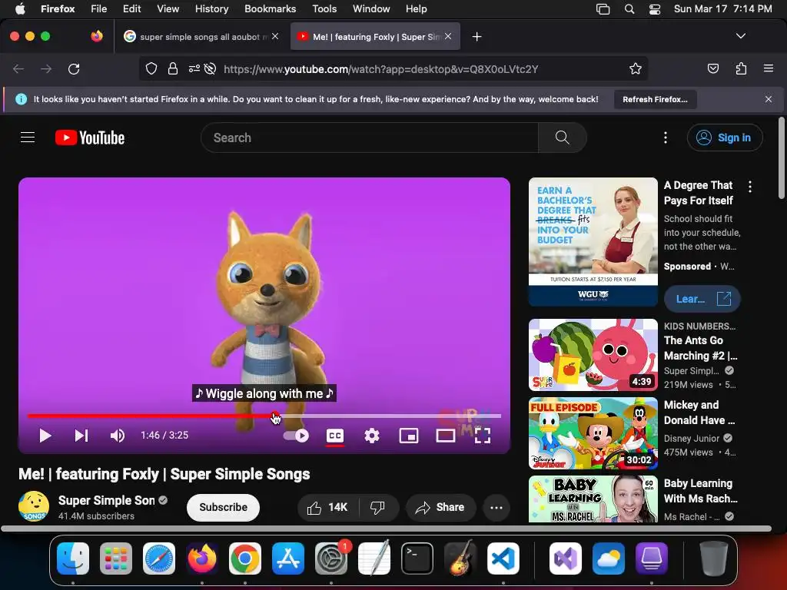The height and width of the screenshot is (590, 787).
Task: Open video player settings gear
Action: point(372,436)
